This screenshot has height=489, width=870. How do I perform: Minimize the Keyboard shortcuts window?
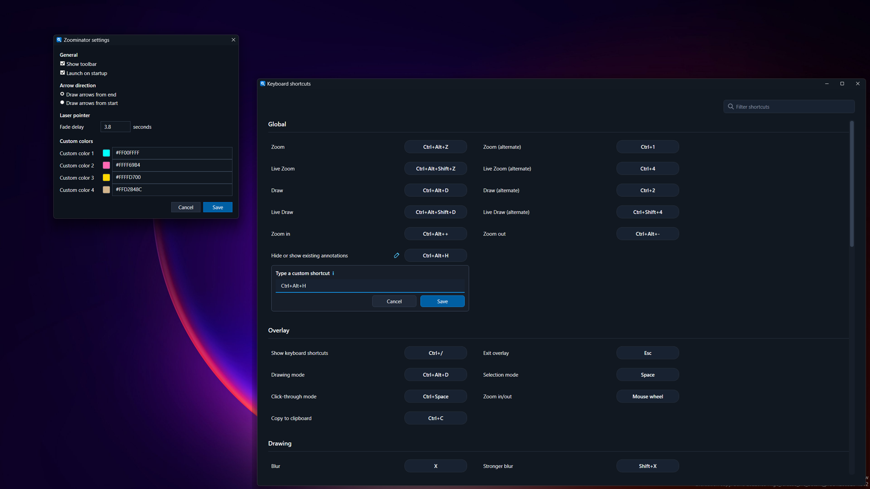pos(827,83)
